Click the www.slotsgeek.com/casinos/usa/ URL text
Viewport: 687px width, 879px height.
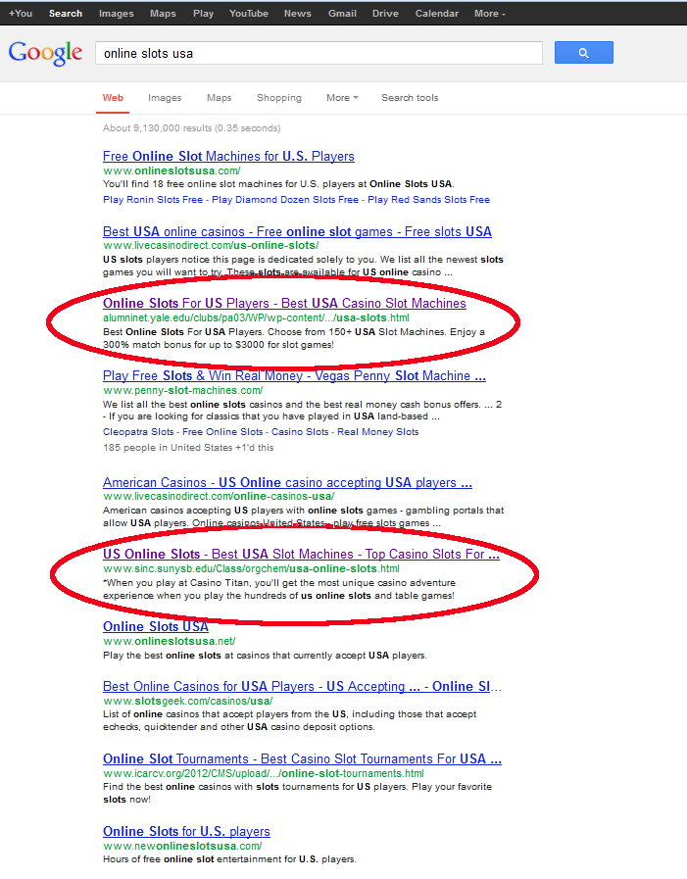188,701
